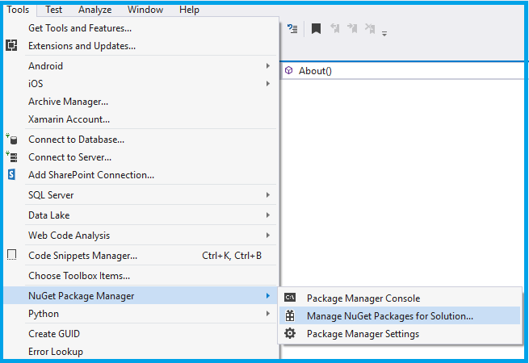The width and height of the screenshot is (529, 363).
Task: Open Code Snippets Manager entry
Action: [141, 256]
